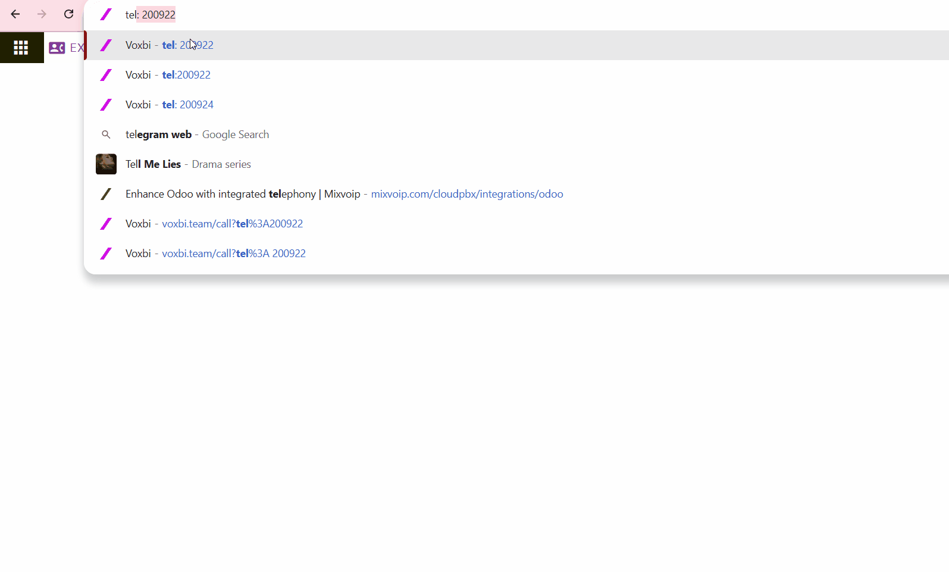This screenshot has height=572, width=949.
Task: Click the Voxbi favicon in the address bar
Action: (x=106, y=15)
